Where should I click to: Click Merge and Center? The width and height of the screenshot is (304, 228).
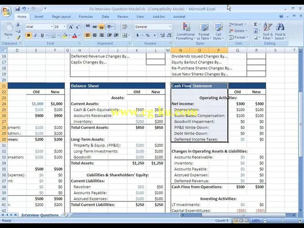pyautogui.click(x=125, y=36)
